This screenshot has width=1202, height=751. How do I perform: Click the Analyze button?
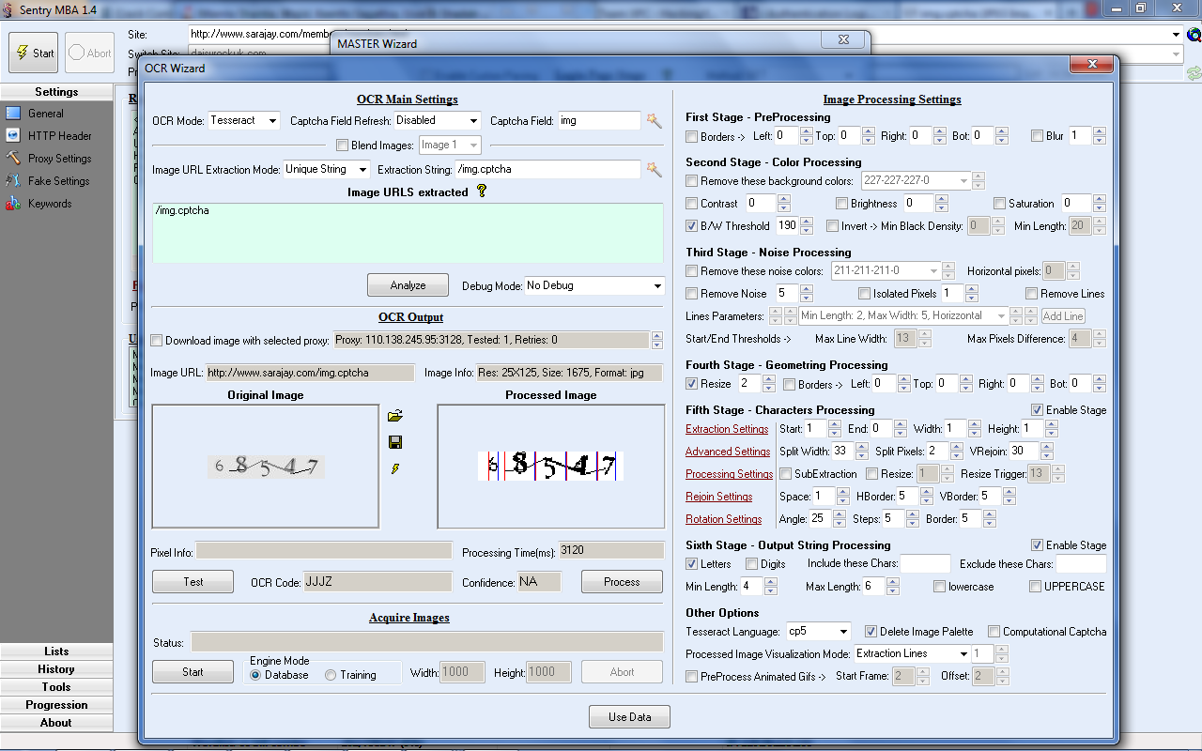[x=408, y=285]
